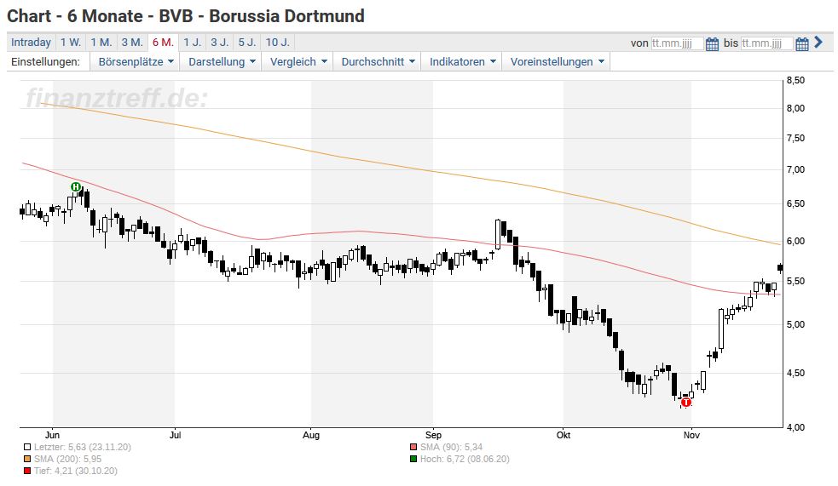
Task: Click the 8,00 y-axis price label
Action: click(795, 108)
